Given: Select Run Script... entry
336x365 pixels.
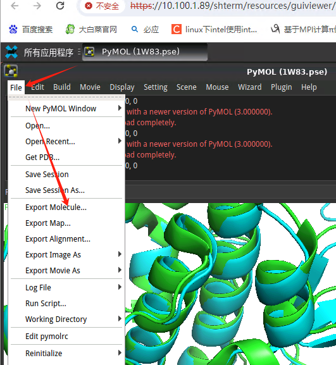Looking at the screenshot, I should click(x=66, y=303).
